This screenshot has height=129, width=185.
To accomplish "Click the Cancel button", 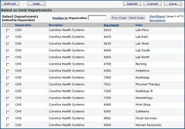I will tap(152, 4).
